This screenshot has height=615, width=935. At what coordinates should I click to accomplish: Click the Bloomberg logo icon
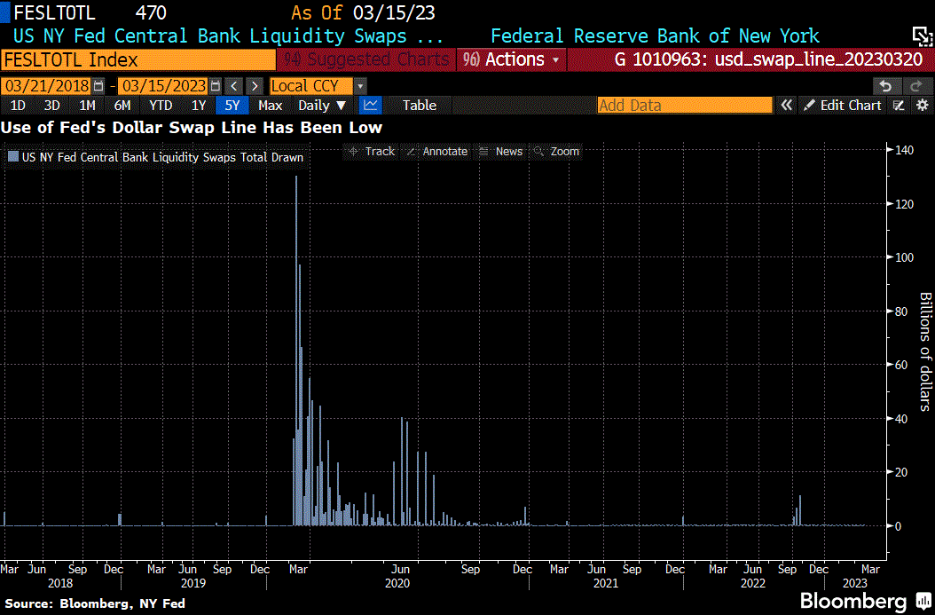coord(923,600)
